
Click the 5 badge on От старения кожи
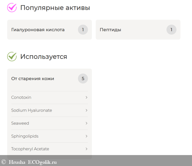pos(83,79)
